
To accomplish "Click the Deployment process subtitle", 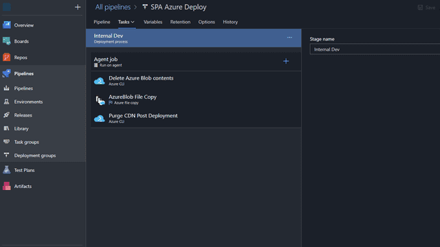I will pos(111,42).
